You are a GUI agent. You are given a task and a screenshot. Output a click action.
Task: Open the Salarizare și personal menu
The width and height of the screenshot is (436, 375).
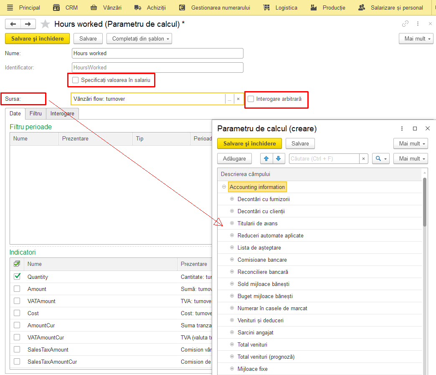click(x=390, y=8)
